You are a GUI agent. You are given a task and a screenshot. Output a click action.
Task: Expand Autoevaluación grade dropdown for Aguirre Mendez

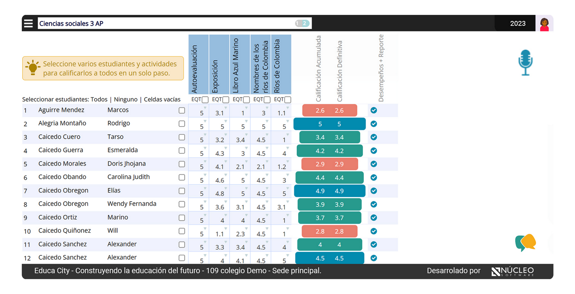pos(205,108)
